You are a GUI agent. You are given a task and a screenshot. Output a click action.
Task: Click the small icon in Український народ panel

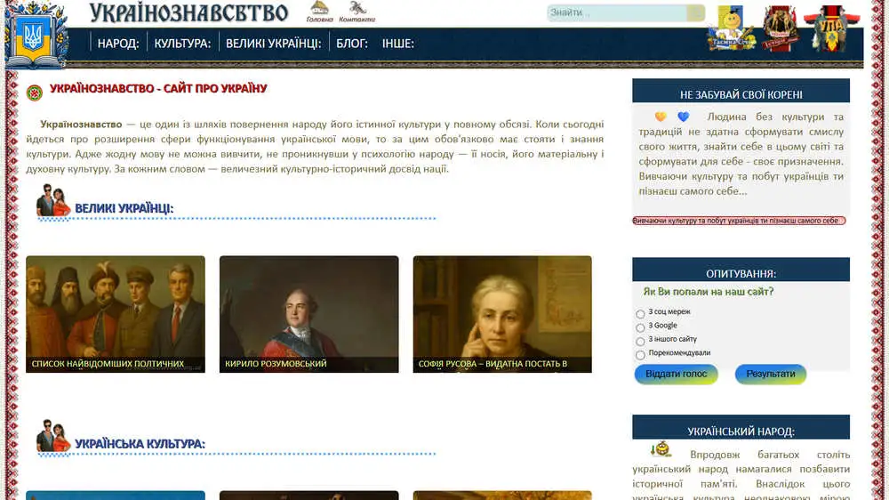click(661, 449)
